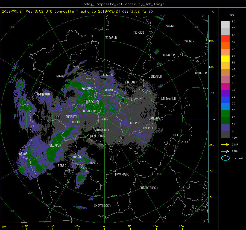
Task: Click the RAICHUR city label
Action: (201, 73)
